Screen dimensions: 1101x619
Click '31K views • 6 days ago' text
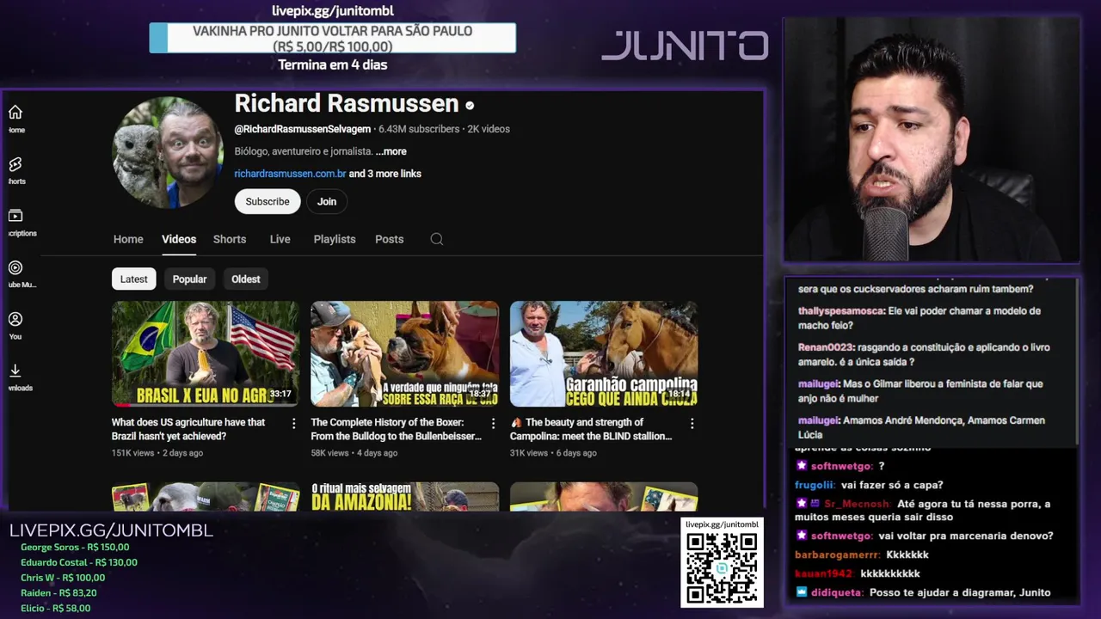553,453
